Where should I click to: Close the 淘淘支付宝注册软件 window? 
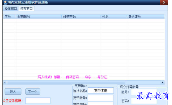coord(164,2)
